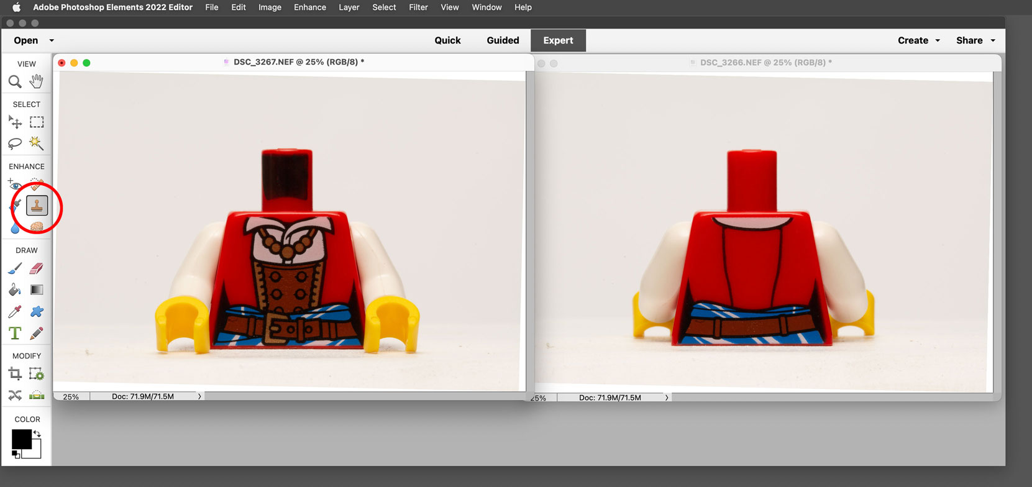
Task: Select the Type tool
Action: [x=15, y=334]
